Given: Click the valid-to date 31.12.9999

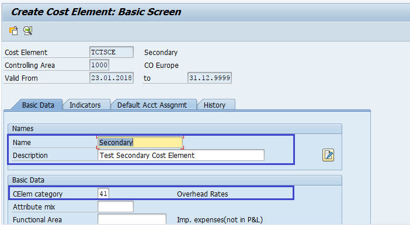Looking at the screenshot, I should (210, 78).
